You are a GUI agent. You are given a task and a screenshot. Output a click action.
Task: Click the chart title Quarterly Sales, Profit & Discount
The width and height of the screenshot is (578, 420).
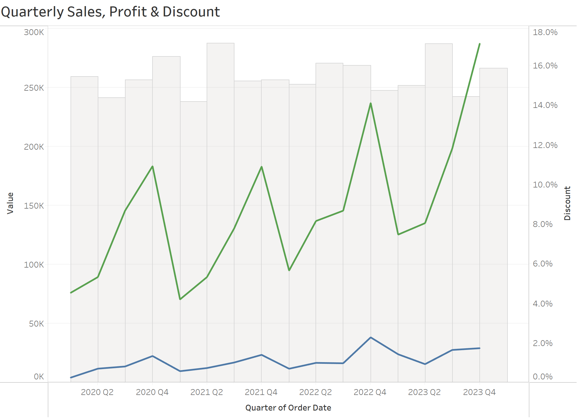click(x=110, y=12)
